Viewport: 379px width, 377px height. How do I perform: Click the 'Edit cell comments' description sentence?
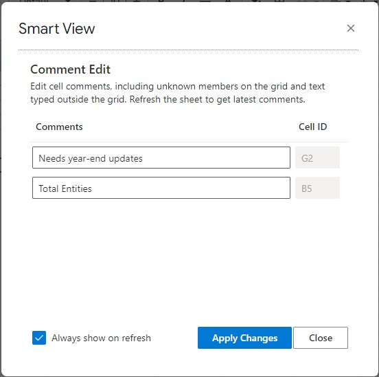coord(177,93)
